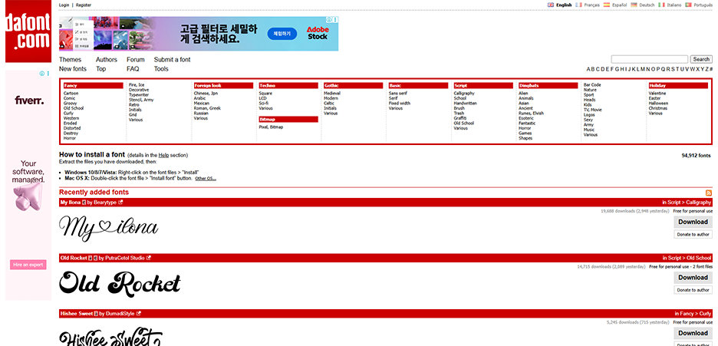Open the Old School theme in Old Rocket row
The image size is (718, 346).
coord(699,258)
